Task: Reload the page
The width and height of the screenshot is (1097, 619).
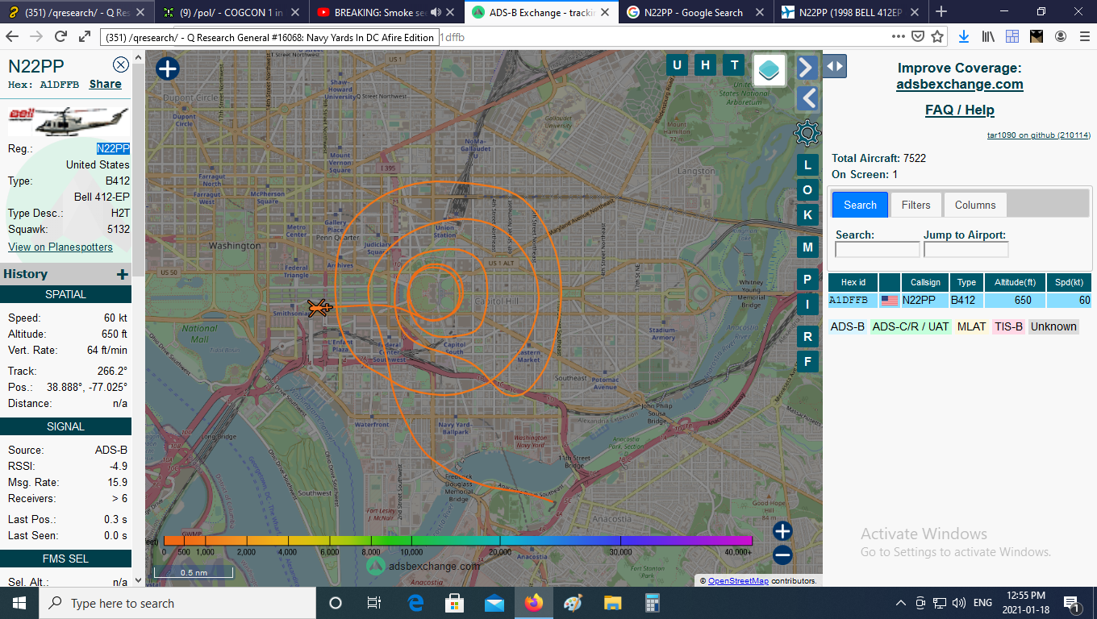Action: [60, 36]
